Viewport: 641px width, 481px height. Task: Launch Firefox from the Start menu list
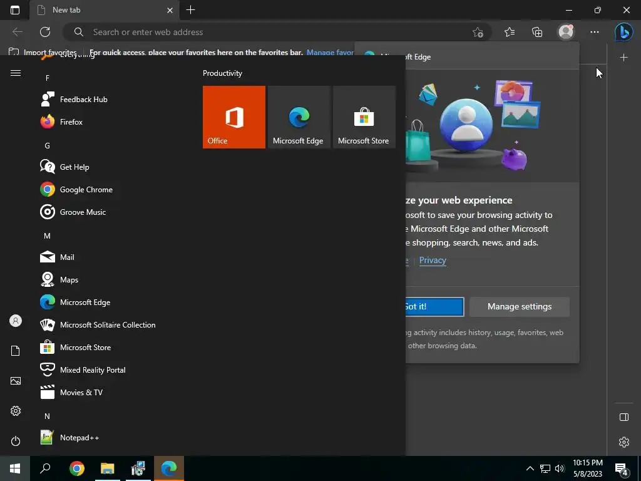[98, 122]
